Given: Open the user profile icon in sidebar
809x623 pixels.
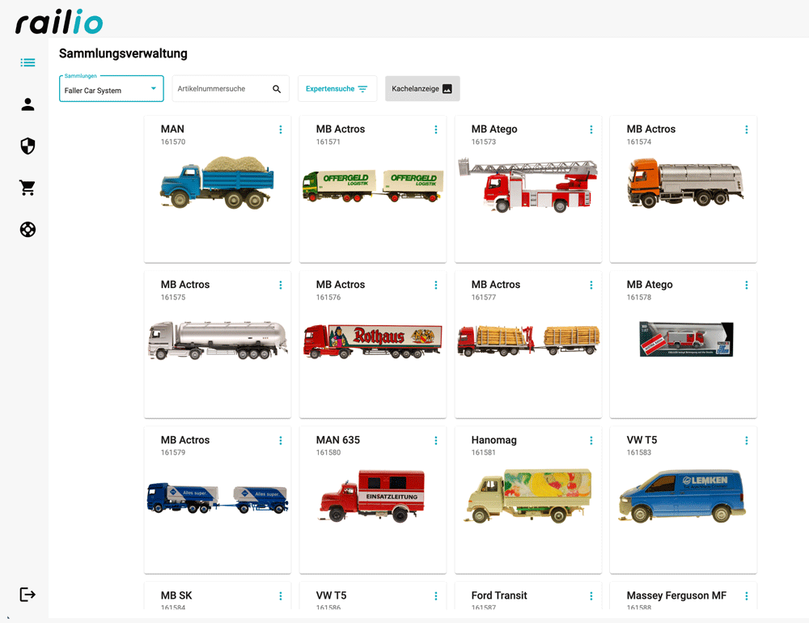Looking at the screenshot, I should pyautogui.click(x=28, y=104).
